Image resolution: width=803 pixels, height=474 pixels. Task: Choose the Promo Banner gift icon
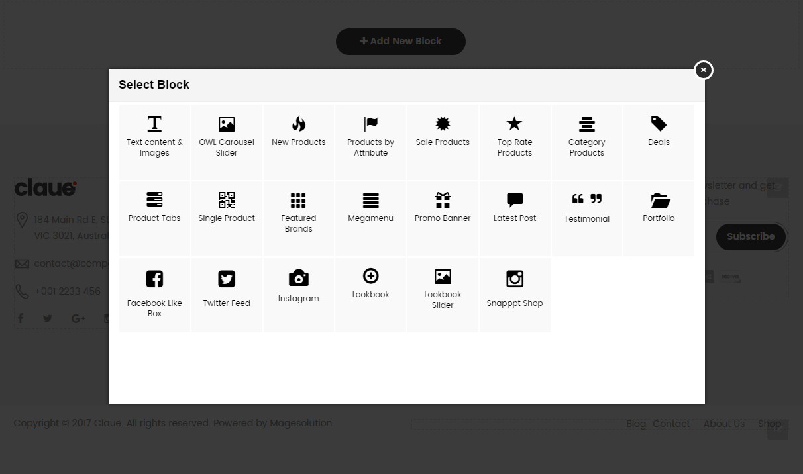443,200
